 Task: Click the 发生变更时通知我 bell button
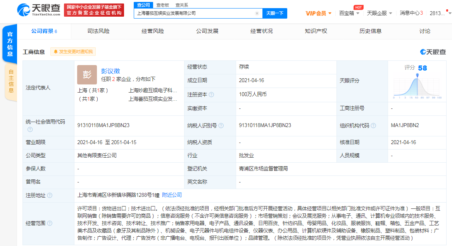click(x=73, y=52)
